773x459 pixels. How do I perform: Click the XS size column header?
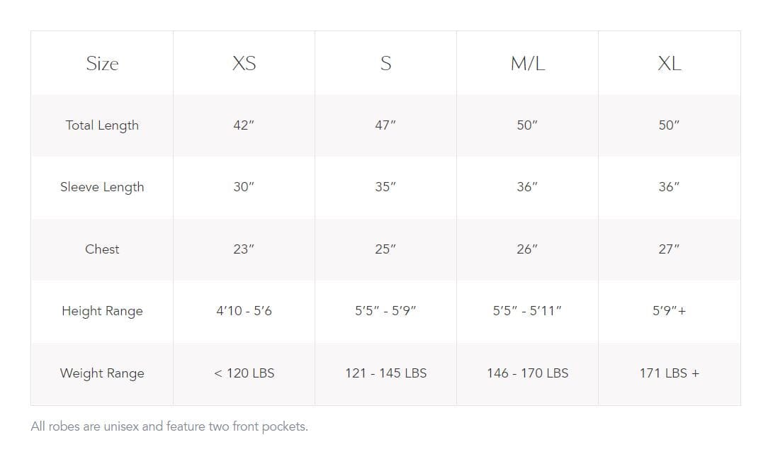244,64
